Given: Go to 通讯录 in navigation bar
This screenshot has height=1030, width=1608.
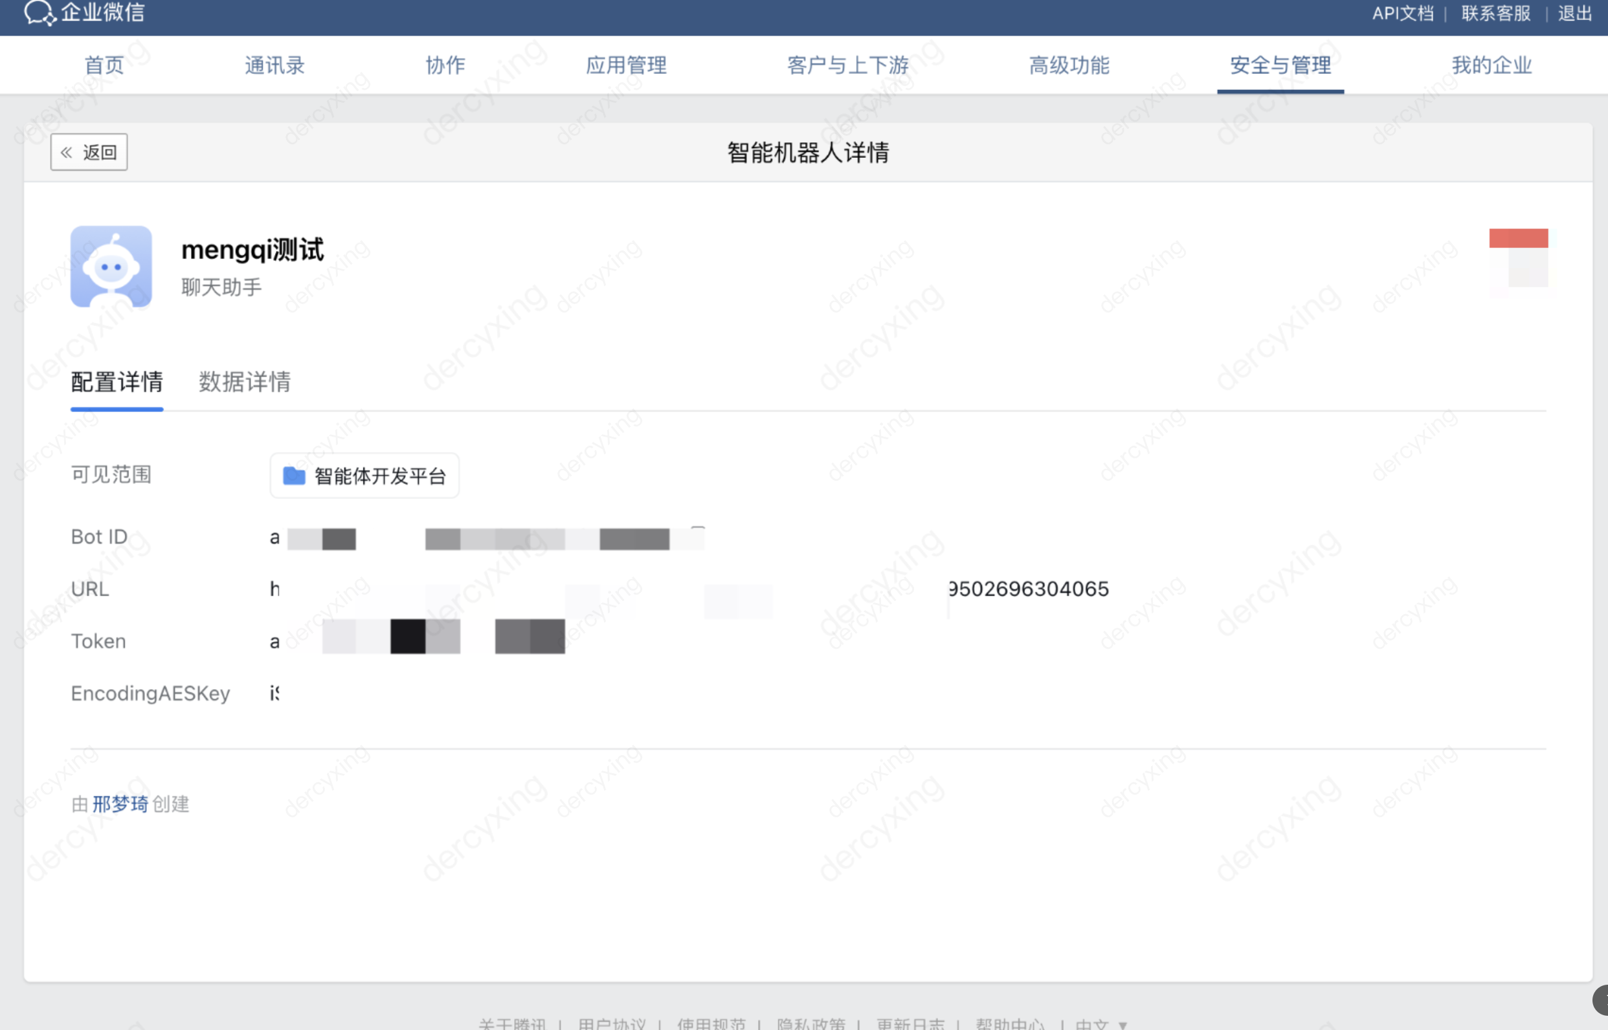Looking at the screenshot, I should click(274, 65).
